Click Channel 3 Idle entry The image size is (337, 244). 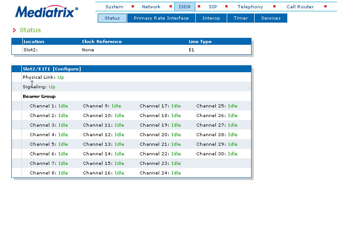click(x=49, y=125)
